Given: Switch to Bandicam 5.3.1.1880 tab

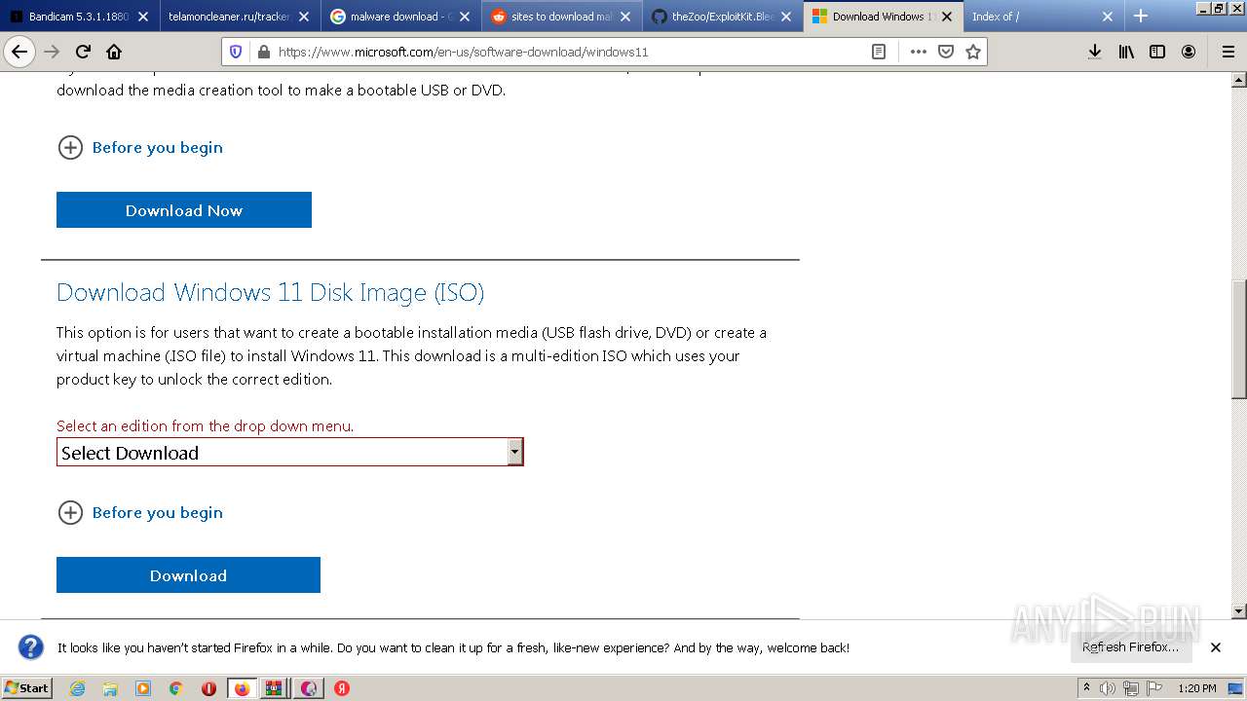Looking at the screenshot, I should coord(78,17).
